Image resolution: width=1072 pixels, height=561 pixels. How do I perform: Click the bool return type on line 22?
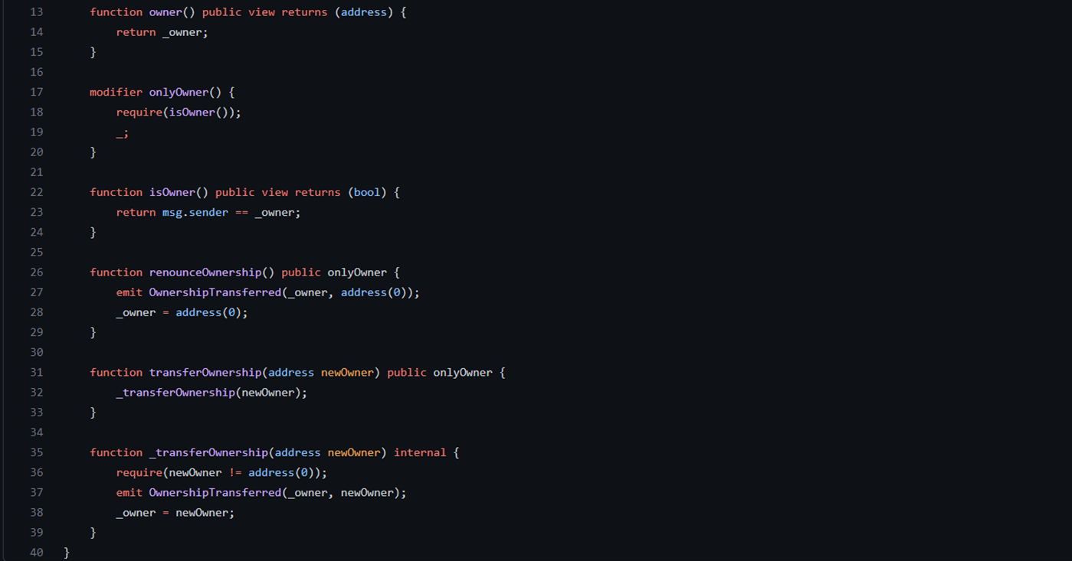pos(367,192)
